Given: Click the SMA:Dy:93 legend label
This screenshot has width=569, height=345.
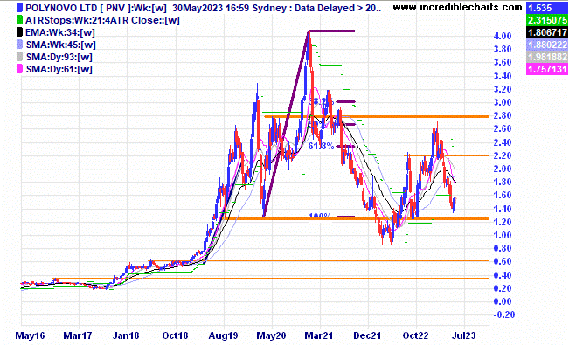Looking at the screenshot, I should coord(59,57).
